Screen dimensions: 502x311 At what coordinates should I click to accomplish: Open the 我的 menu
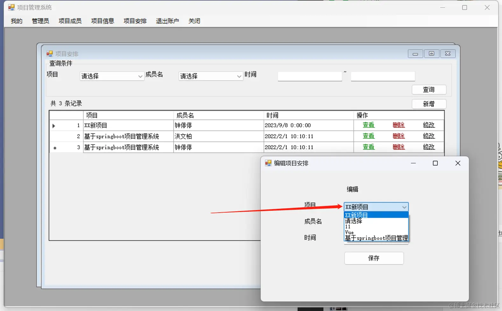point(17,21)
